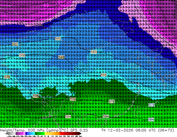Select the gray left arrow end of the color bar
Image resolution: width=177 pixels, height=137 pixels.
6,133
